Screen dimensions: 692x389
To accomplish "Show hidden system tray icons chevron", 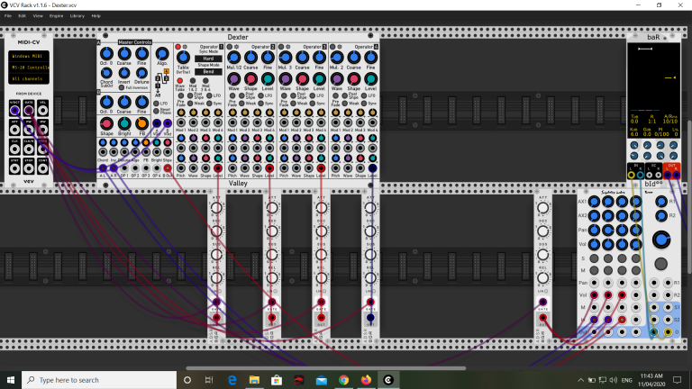I will (x=581, y=380).
